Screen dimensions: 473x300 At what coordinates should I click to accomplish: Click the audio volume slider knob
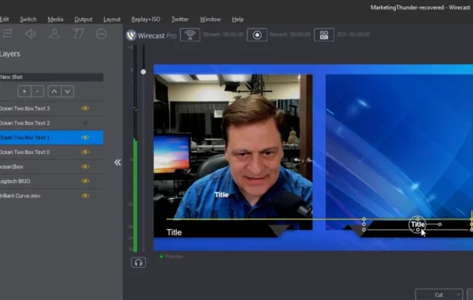pyautogui.click(x=143, y=72)
